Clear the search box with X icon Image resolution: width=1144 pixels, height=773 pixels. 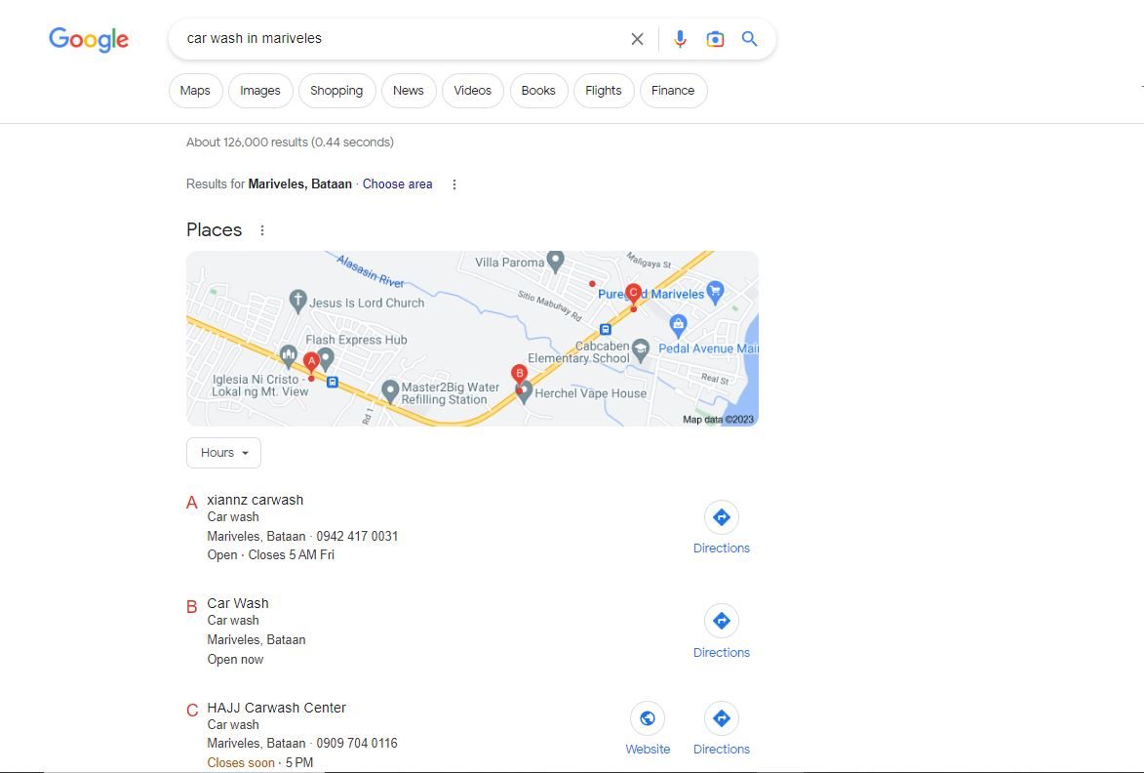coord(637,39)
